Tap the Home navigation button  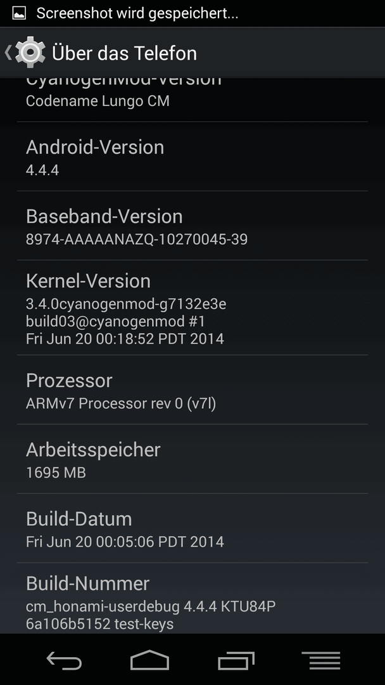149,660
